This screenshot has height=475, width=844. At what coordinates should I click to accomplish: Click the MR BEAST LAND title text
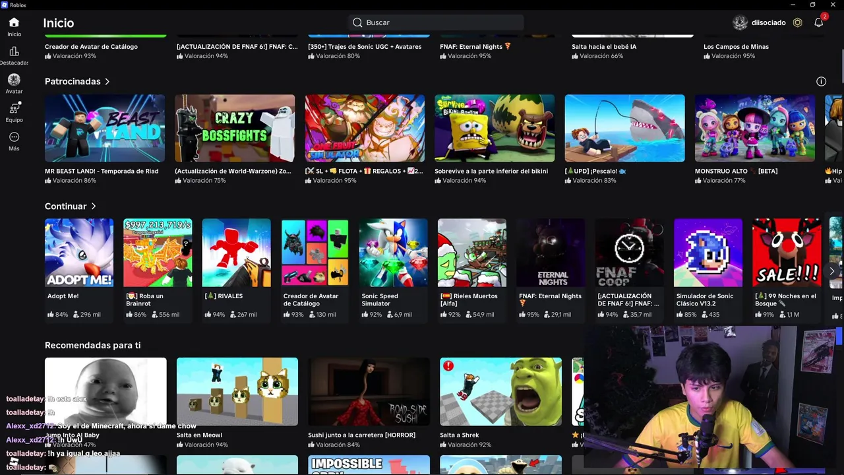(102, 171)
